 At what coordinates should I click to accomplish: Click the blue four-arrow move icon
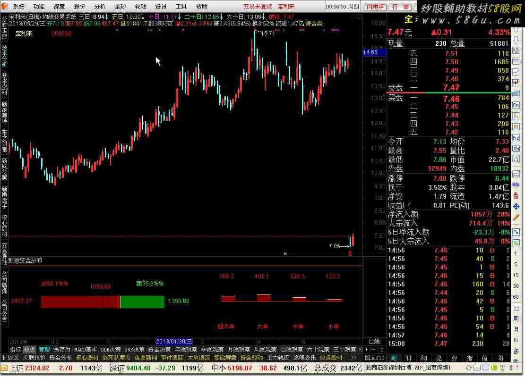coord(516,207)
